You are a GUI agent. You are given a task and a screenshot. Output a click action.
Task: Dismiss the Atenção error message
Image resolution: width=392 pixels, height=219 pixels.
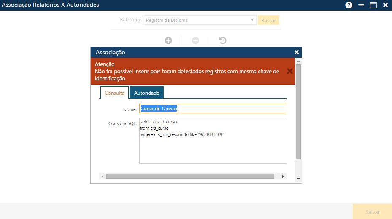(290, 71)
